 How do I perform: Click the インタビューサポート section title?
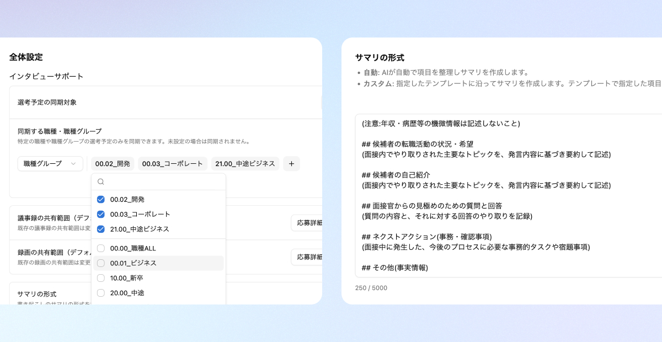point(46,76)
